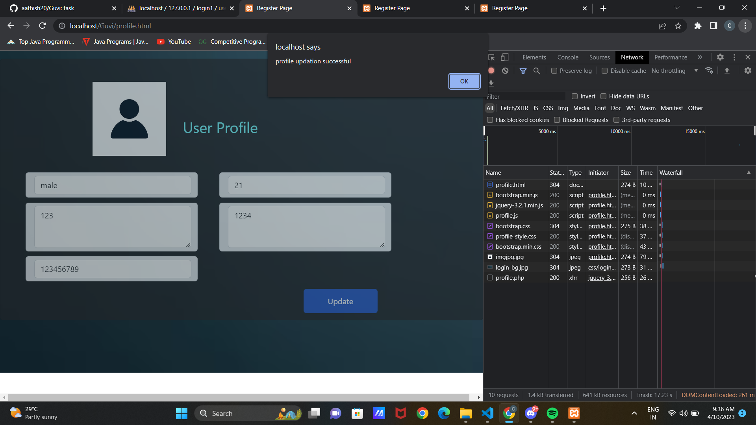Hide the network filter bar
The image size is (756, 425).
coord(523,70)
